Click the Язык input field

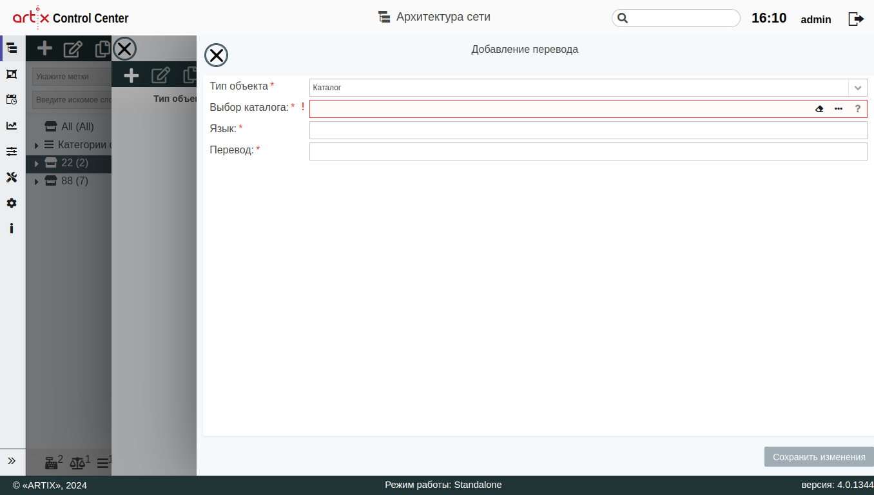click(x=588, y=130)
